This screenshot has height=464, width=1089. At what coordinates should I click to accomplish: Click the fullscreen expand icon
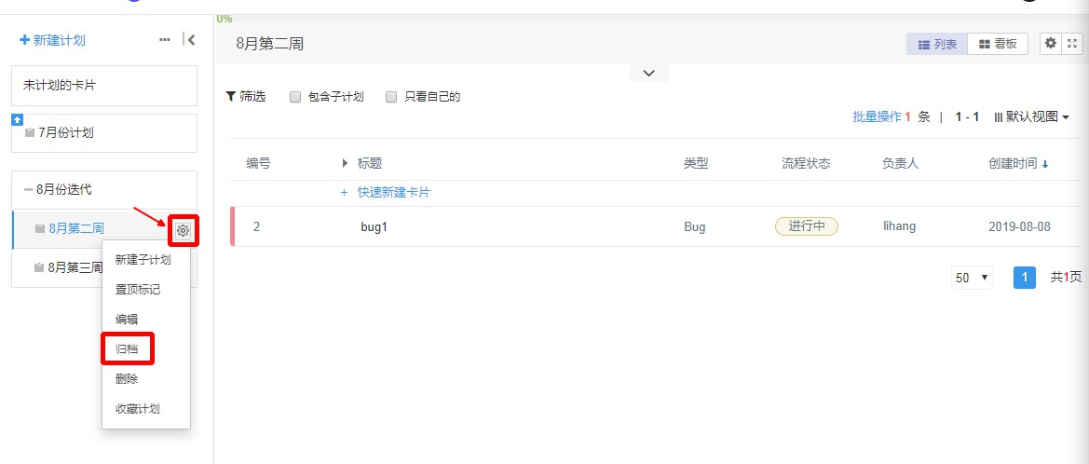pyautogui.click(x=1072, y=43)
